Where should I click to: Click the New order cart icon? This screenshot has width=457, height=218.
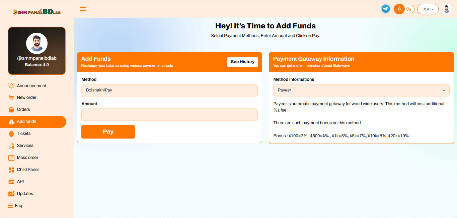11,97
